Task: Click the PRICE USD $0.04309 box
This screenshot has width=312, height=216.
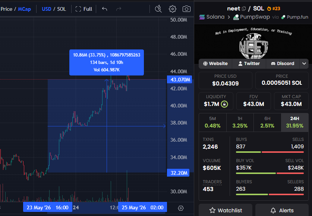Action: pos(226,80)
